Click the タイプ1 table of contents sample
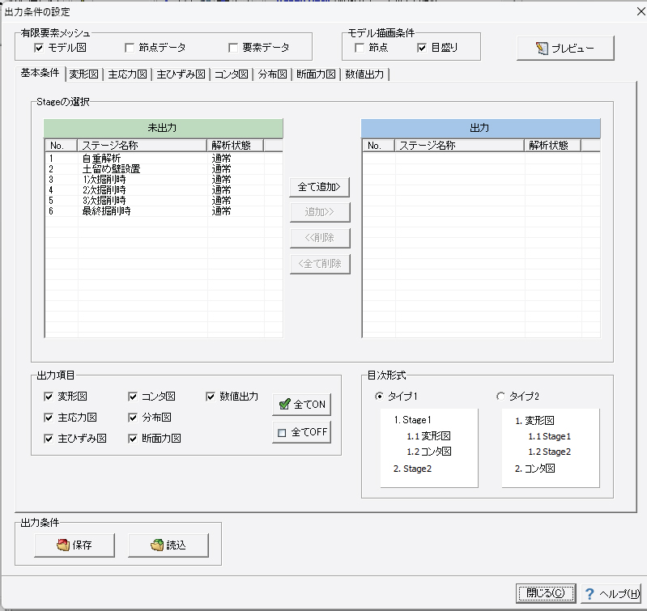This screenshot has height=611, width=647. 429,448
